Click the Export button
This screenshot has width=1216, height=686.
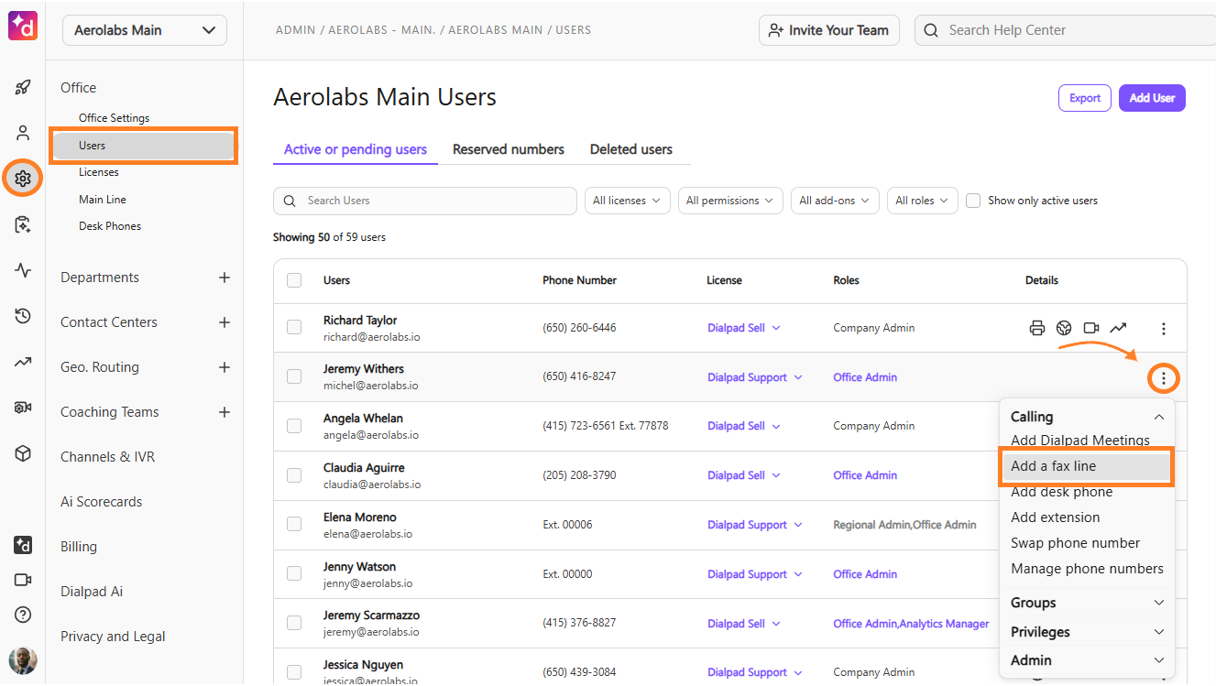(x=1085, y=98)
